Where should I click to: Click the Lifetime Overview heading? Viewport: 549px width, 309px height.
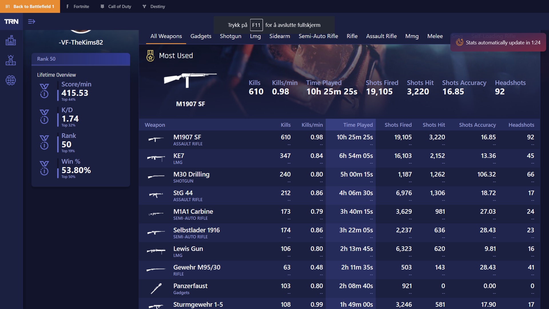pos(56,75)
